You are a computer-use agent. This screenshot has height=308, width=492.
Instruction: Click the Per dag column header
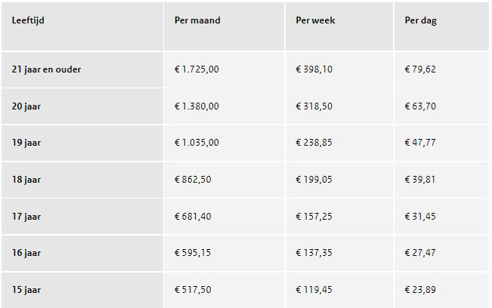tap(420, 20)
